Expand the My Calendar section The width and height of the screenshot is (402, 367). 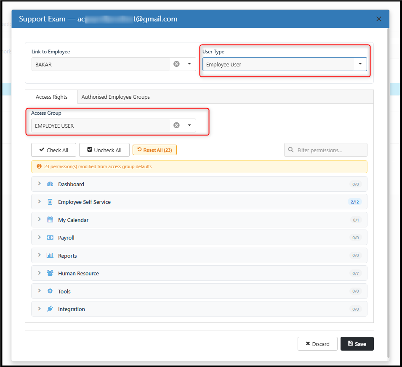(x=39, y=219)
